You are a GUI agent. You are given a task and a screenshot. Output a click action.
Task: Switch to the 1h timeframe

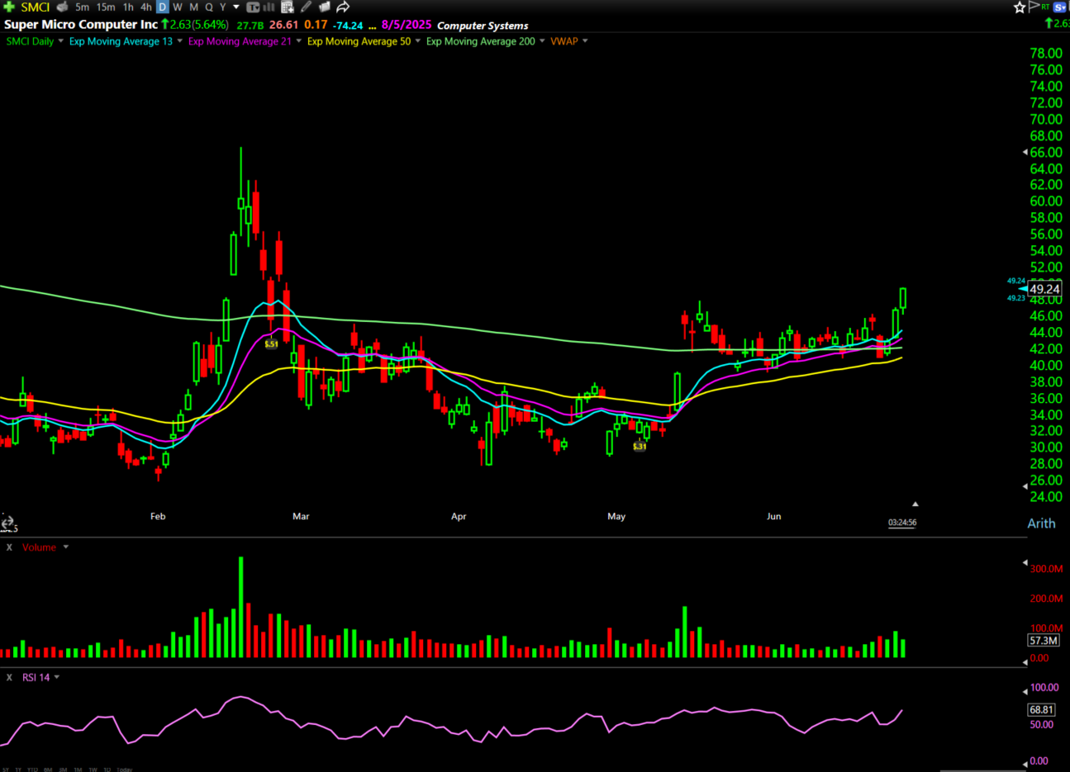[128, 7]
